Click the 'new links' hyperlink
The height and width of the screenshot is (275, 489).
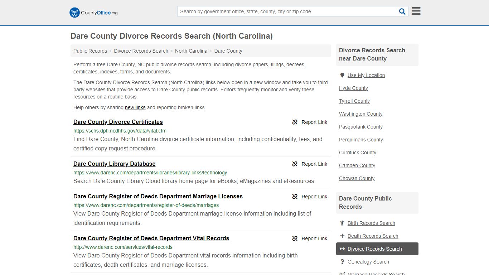click(135, 107)
